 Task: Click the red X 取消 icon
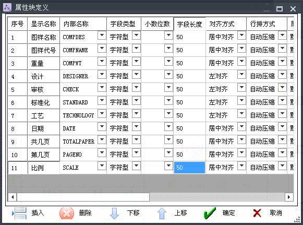pos(257,213)
